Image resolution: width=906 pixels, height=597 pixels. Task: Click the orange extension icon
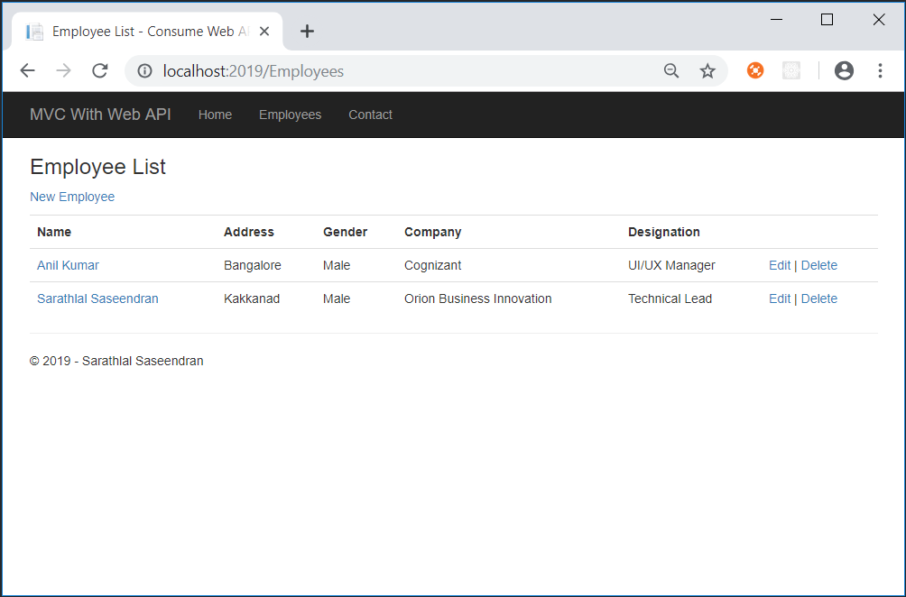point(754,70)
